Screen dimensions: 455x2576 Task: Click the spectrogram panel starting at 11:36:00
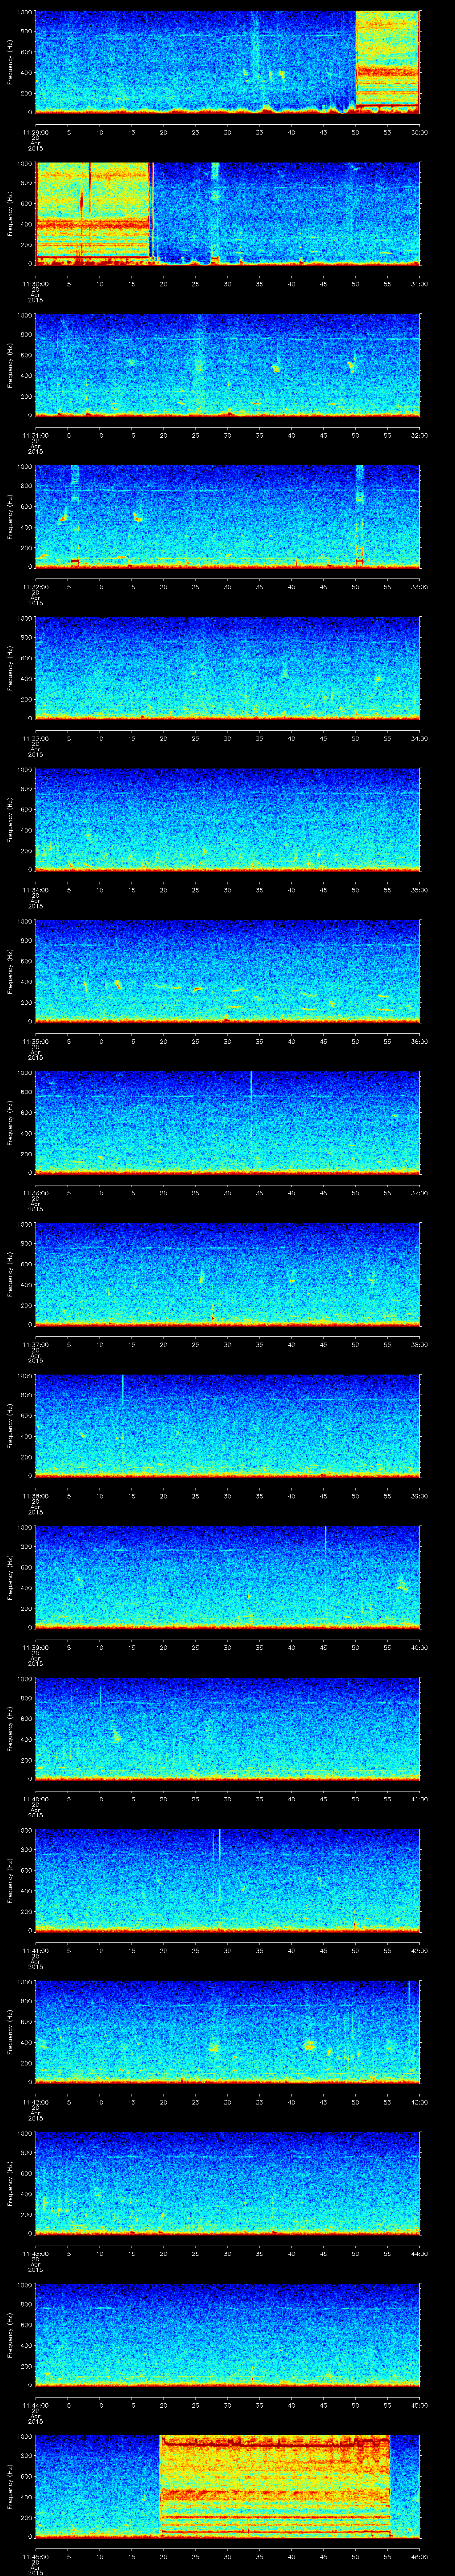[x=227, y=1122]
